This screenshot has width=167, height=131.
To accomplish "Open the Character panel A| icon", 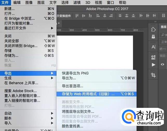I will pos(153,47).
